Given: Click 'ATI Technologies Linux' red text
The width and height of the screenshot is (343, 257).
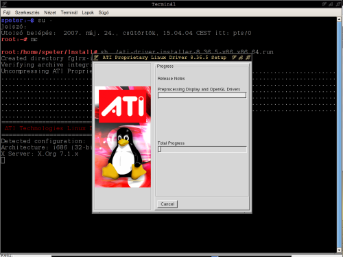Looking at the screenshot, I should click(48, 128).
